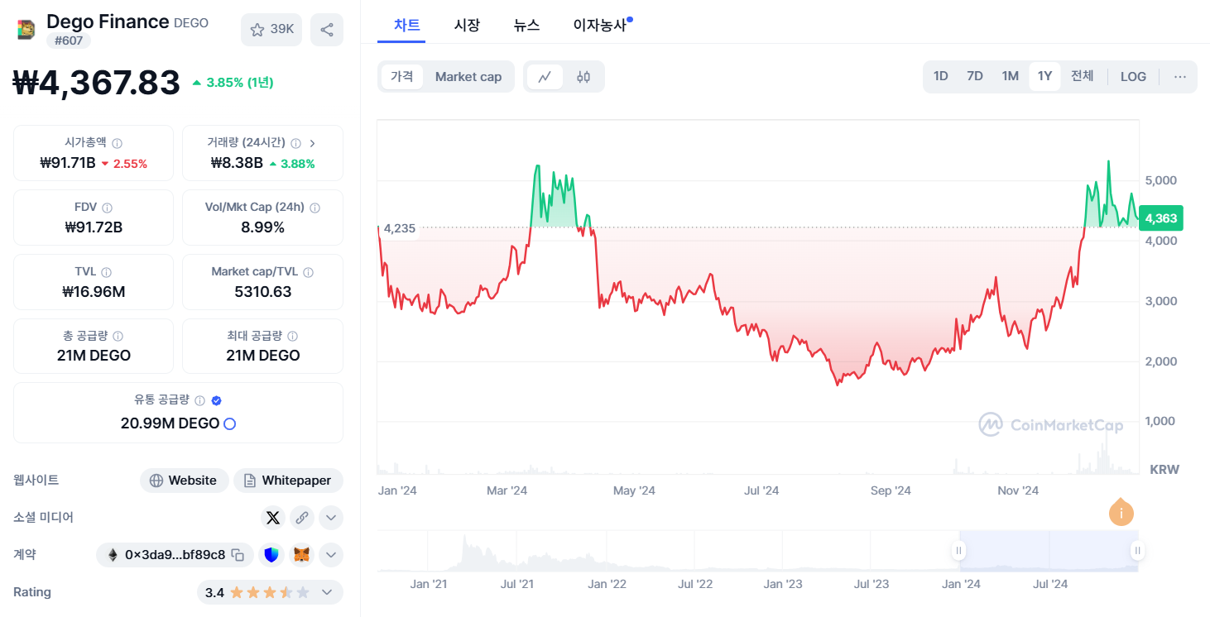Set chart range to 1M
Screen dimensions: 1210x617
[x=1011, y=77]
